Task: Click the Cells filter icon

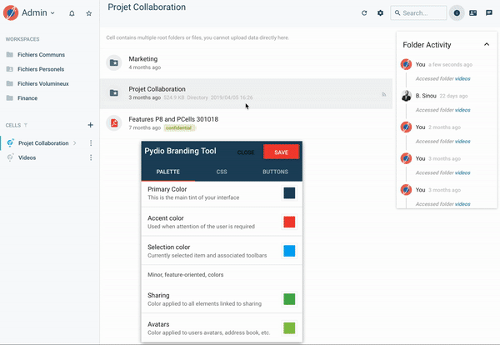Action: point(26,125)
